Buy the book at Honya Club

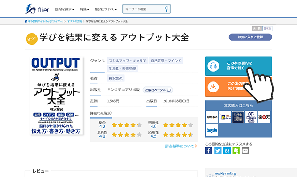(x=251, y=117)
